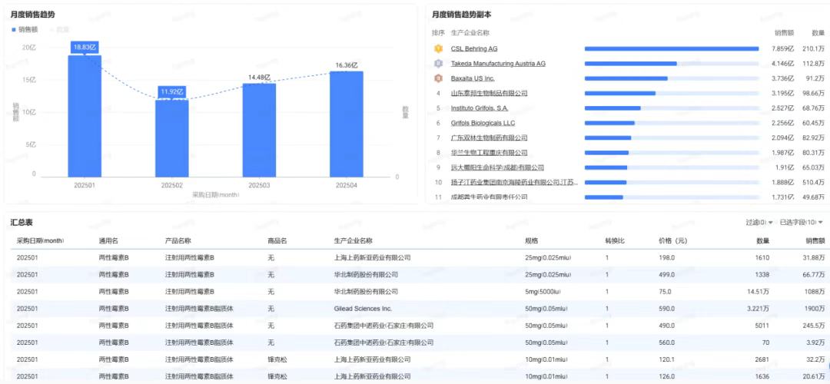Sort by 销售额 column in summary table

tap(815, 240)
